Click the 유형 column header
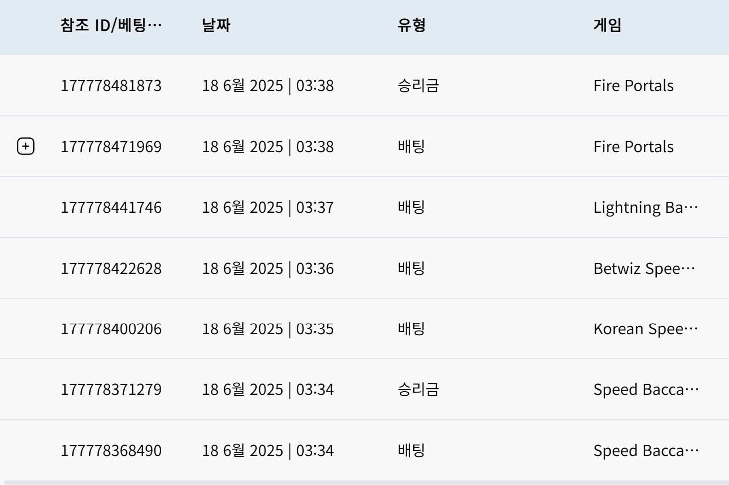Screen dimensions: 729x485 click(411, 25)
